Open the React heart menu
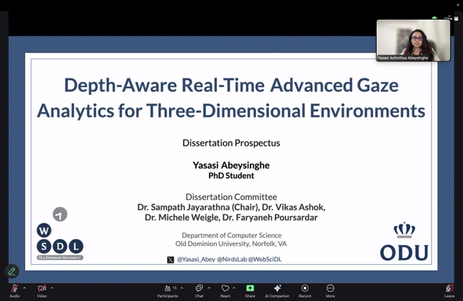 [225, 291]
